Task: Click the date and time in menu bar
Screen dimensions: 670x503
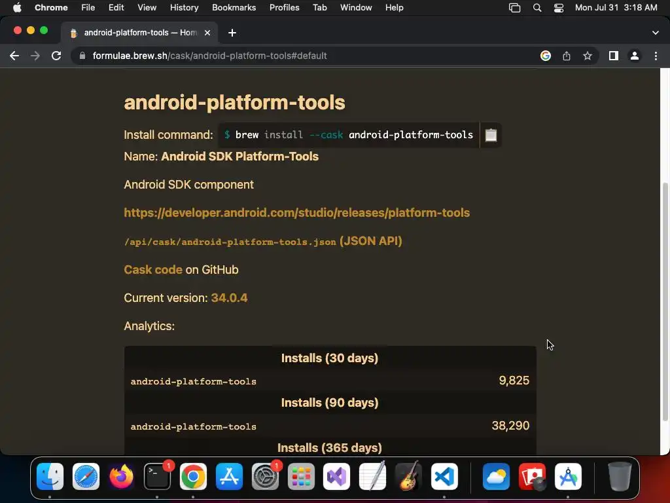Action: tap(616, 8)
